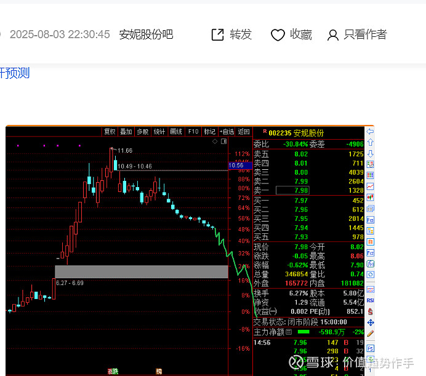The height and width of the screenshot is (376, 426).
Task: Click the 11.66 high price label
Action: pyautogui.click(x=125, y=151)
